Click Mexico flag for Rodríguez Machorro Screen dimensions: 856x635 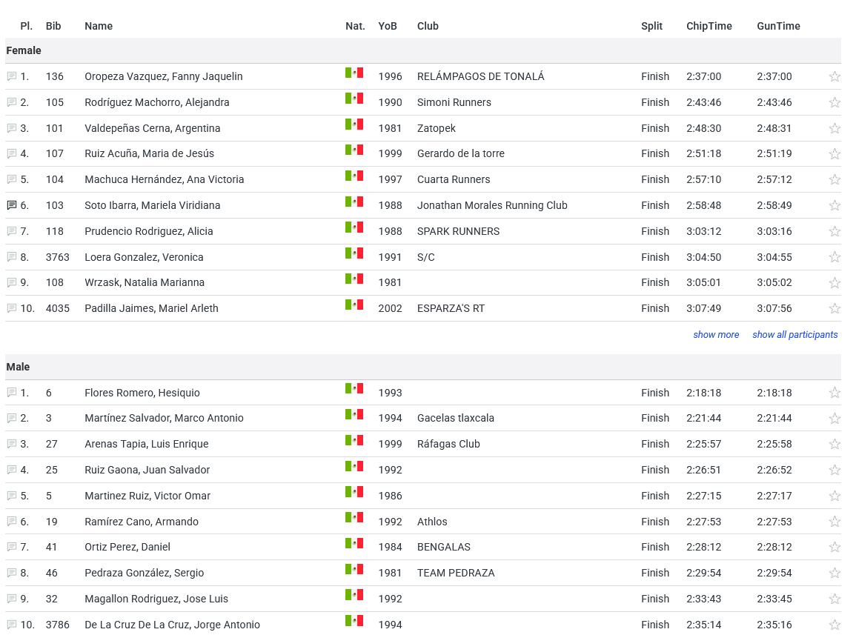[x=354, y=99]
